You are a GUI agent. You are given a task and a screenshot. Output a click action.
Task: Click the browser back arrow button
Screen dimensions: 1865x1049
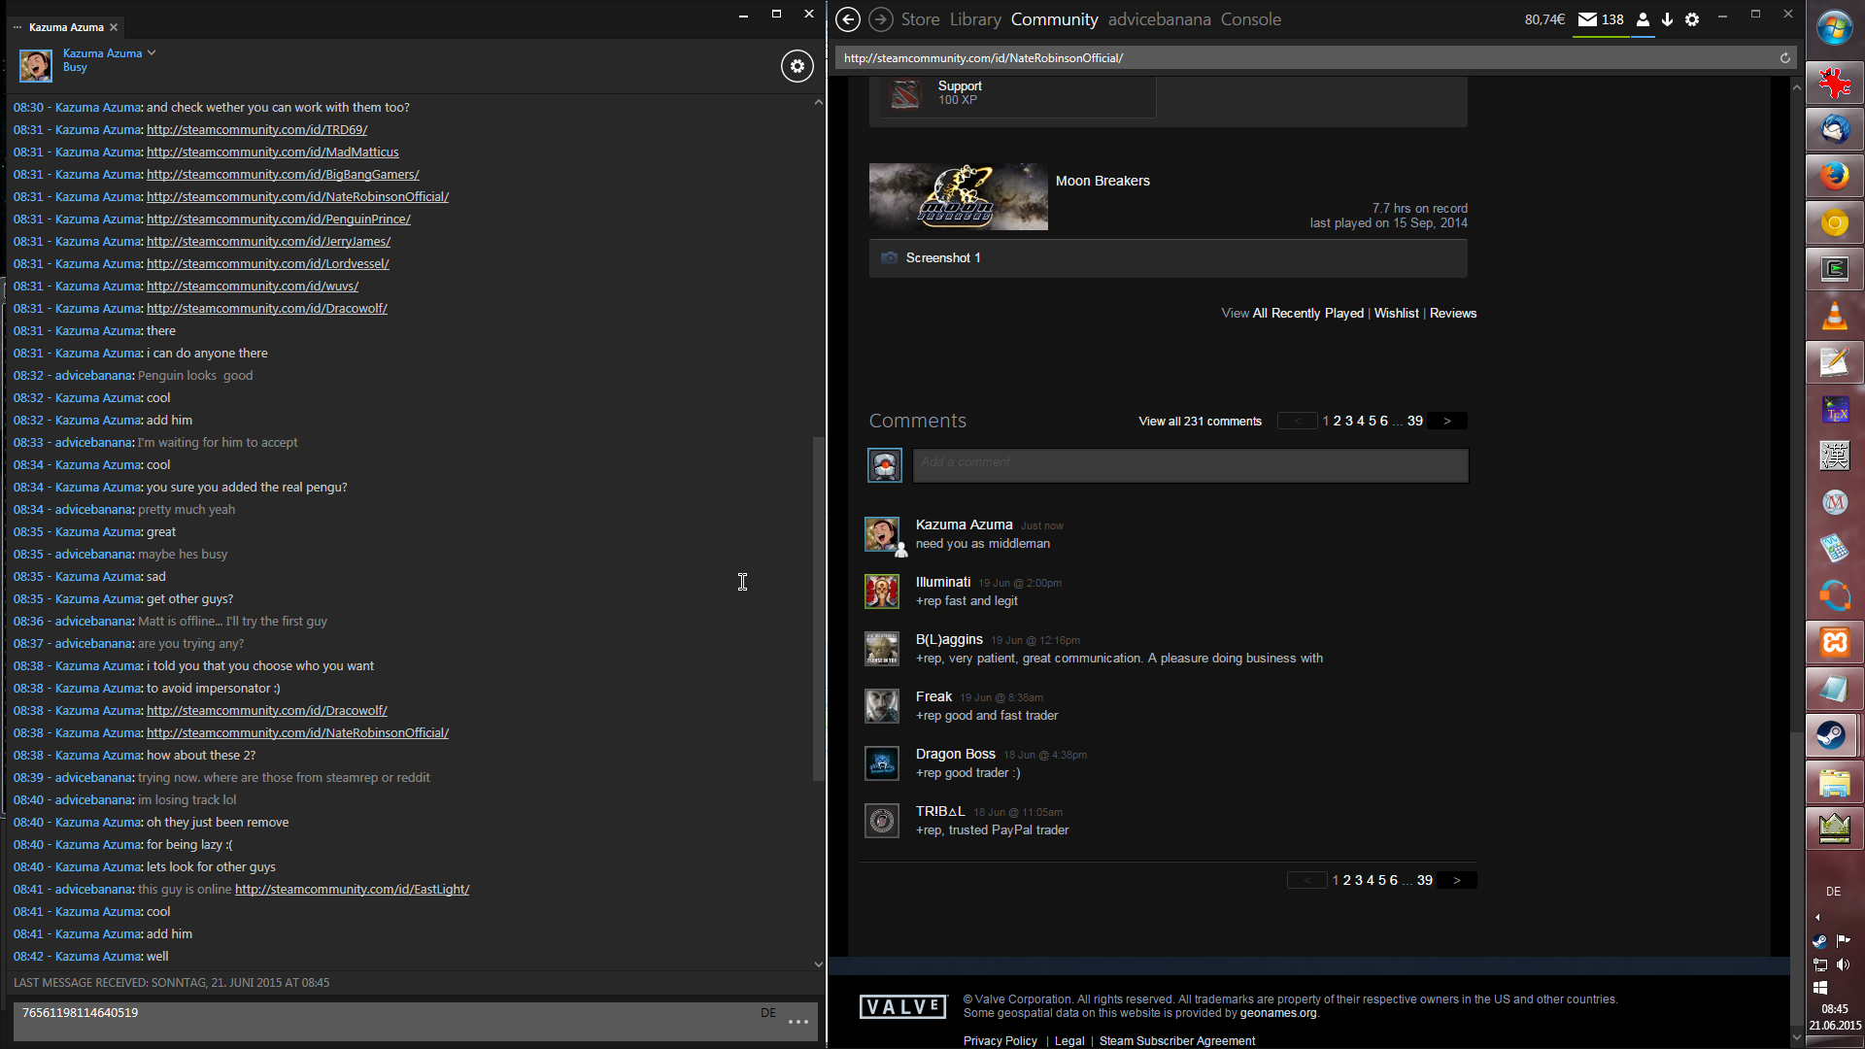coord(847,19)
